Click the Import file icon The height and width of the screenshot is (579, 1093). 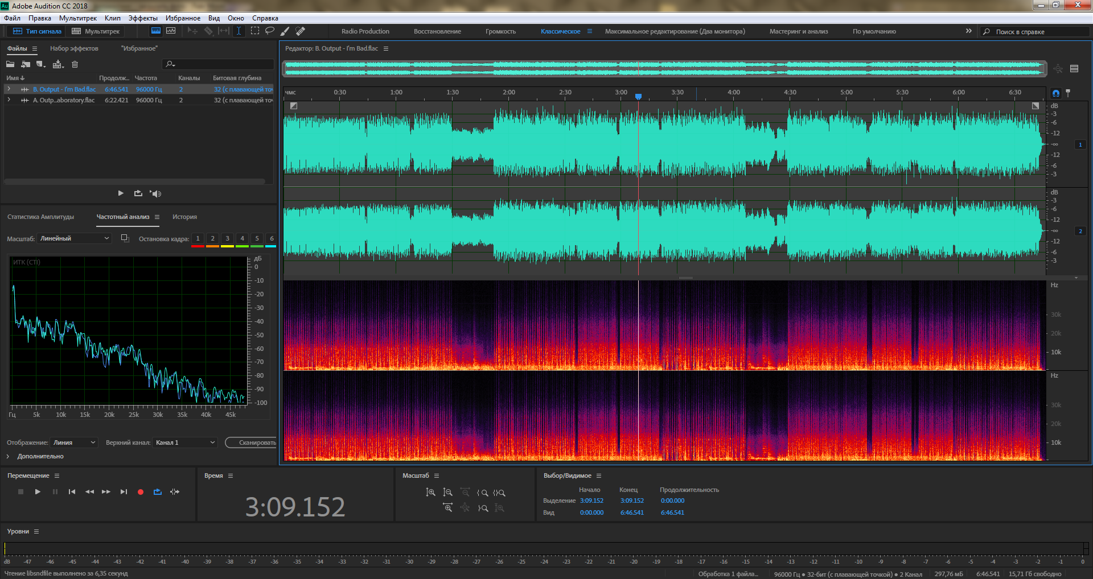[26, 64]
